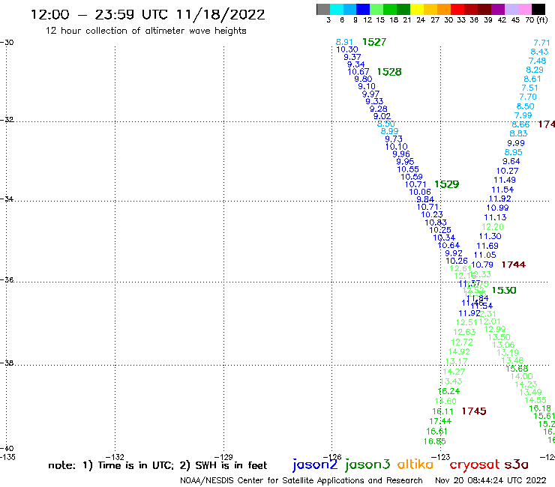Click note 'Time is in UTC; SWH is in feet'

tap(157, 465)
